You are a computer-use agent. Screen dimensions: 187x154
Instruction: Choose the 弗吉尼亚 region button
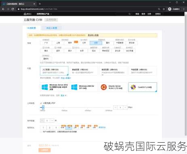pos(106,51)
